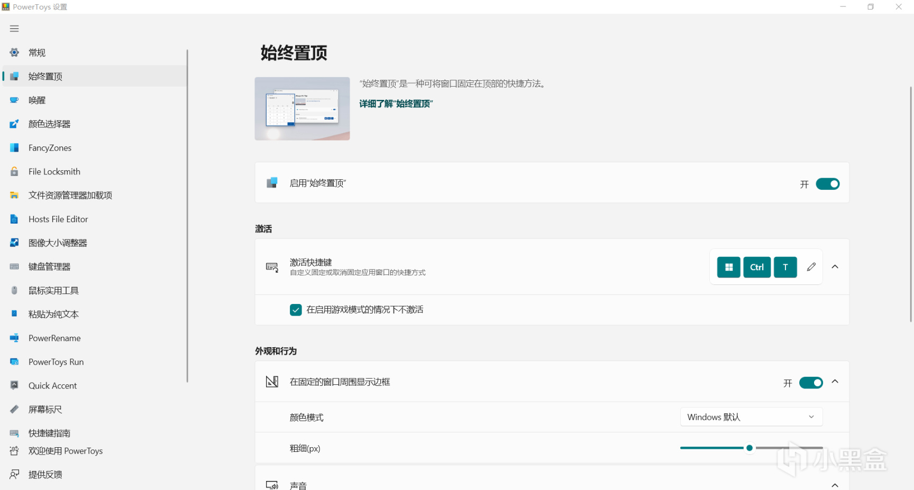The width and height of the screenshot is (914, 490).
Task: Collapse the 声音 section chevron
Action: coord(835,485)
